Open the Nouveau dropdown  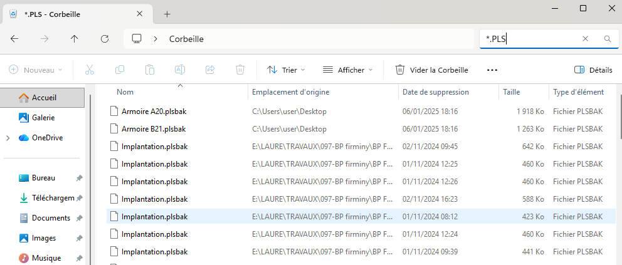tap(36, 70)
